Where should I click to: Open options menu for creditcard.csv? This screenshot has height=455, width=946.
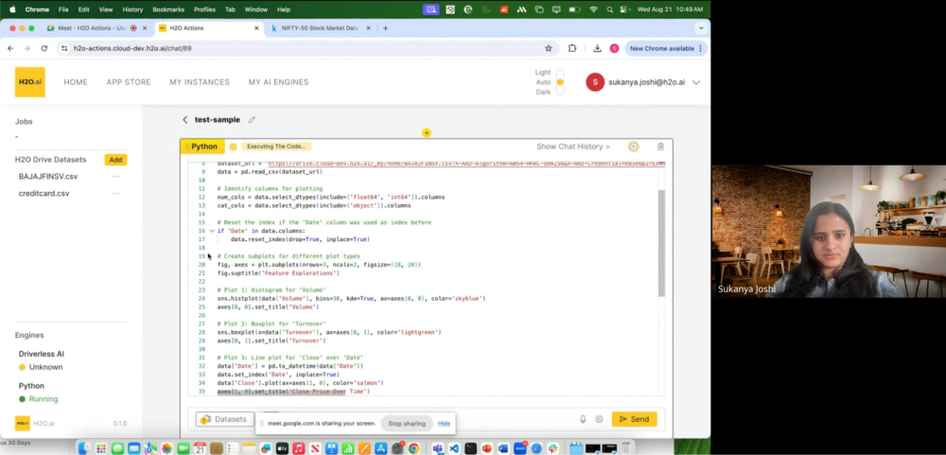(116, 194)
